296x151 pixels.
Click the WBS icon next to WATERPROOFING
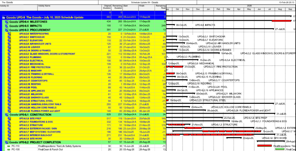(x=9, y=34)
